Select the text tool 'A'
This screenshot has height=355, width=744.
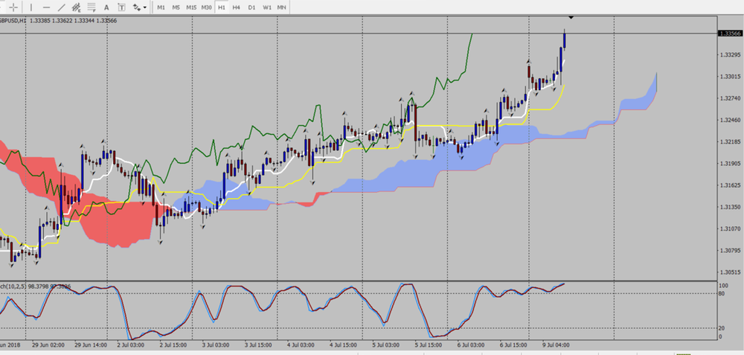pos(106,7)
